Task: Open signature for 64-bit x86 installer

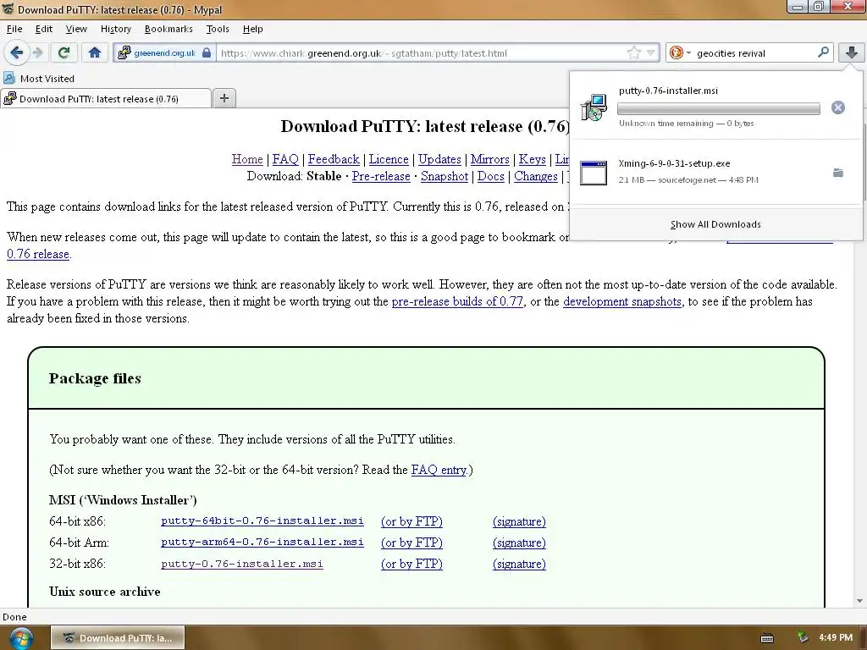Action: [519, 521]
